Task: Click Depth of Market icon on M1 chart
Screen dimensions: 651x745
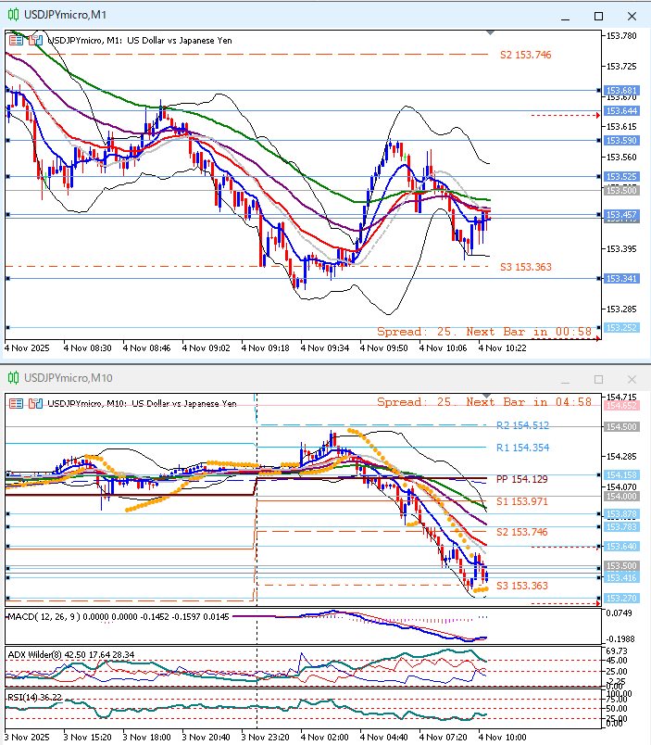Action: pyautogui.click(x=35, y=40)
